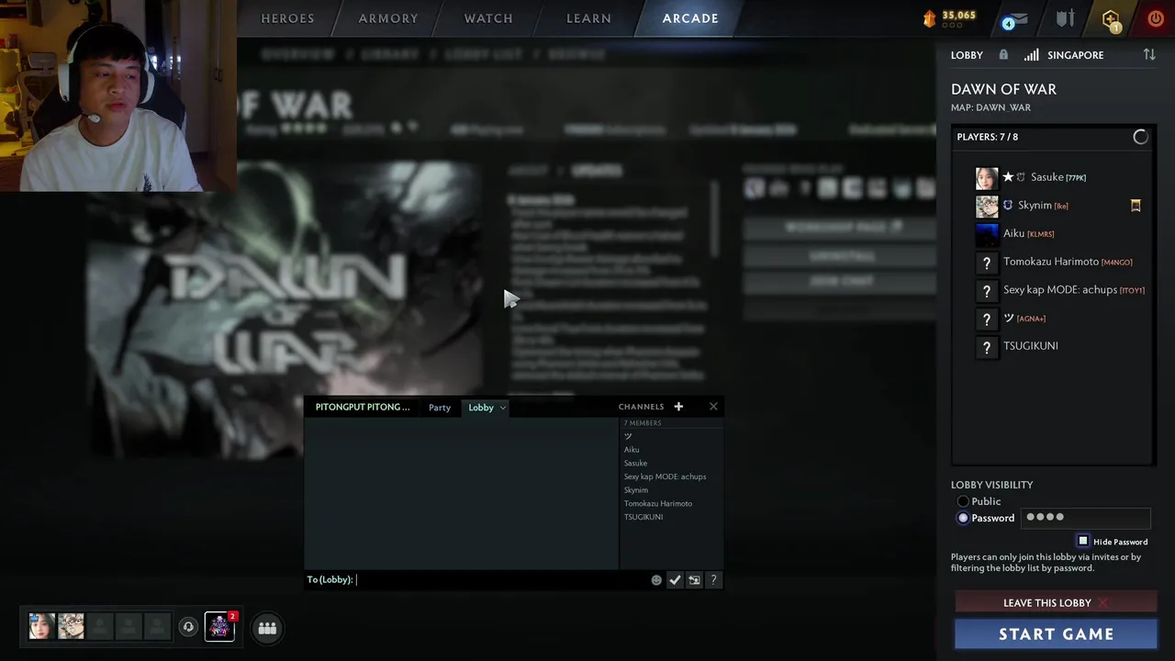This screenshot has width=1175, height=661.
Task: Open the mail inbox icon with 4 badge
Action: (x=1014, y=19)
